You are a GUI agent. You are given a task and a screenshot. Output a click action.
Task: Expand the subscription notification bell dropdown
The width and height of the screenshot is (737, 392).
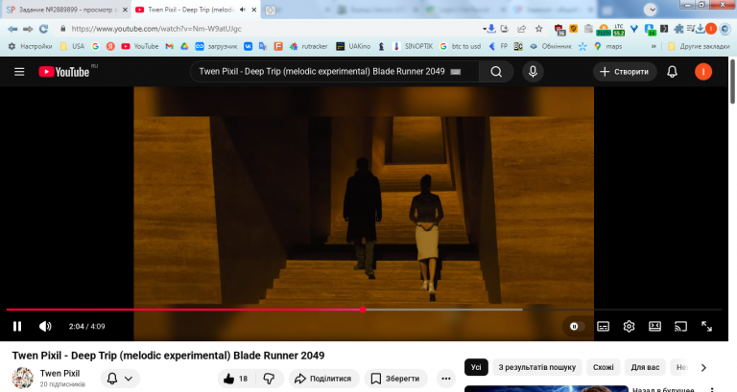click(x=119, y=379)
